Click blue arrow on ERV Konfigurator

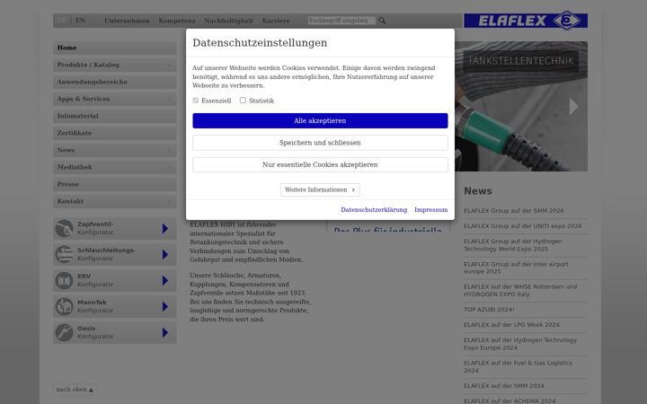(165, 280)
